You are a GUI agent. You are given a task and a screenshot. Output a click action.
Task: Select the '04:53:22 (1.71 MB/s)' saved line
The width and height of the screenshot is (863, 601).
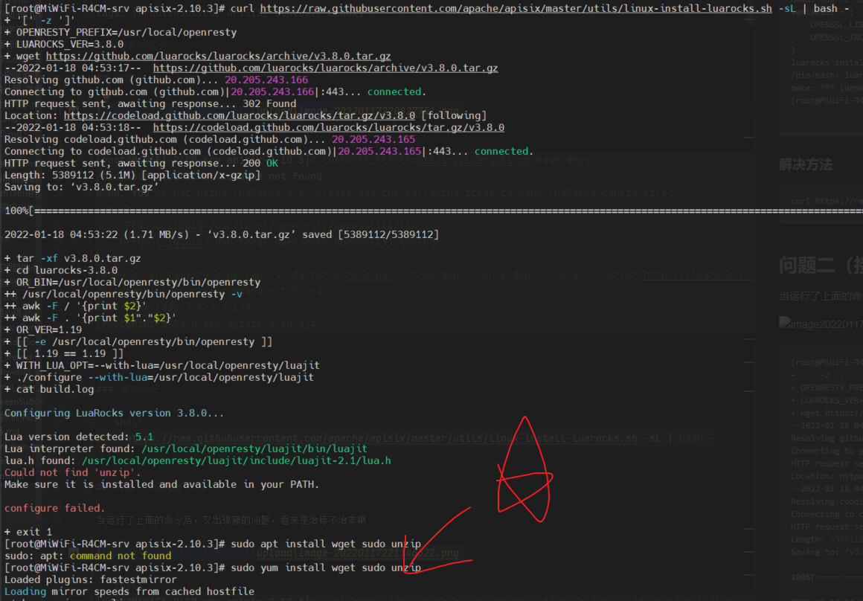(x=222, y=234)
